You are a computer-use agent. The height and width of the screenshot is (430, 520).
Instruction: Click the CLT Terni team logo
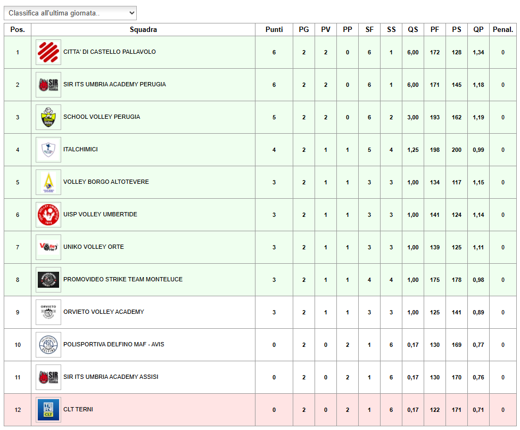coord(48,410)
